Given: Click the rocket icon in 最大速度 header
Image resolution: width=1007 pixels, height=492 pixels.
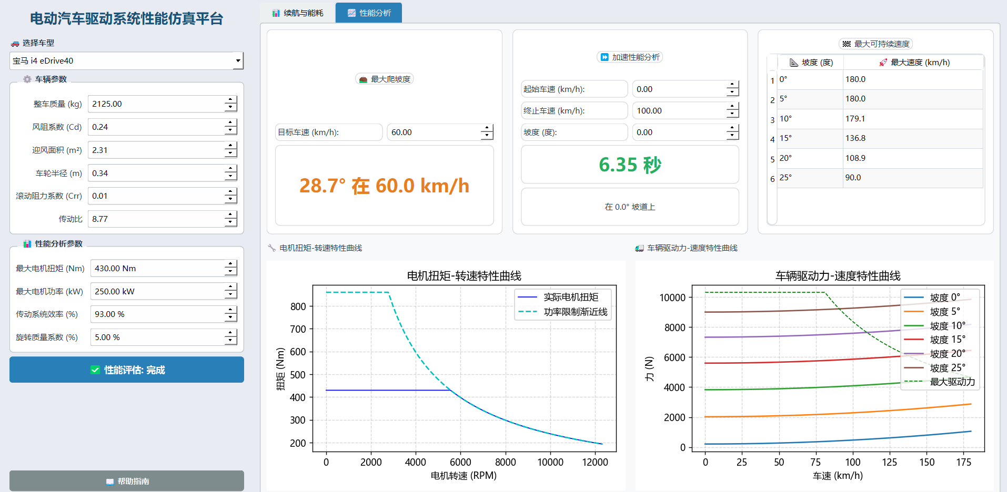Looking at the screenshot, I should [x=883, y=63].
